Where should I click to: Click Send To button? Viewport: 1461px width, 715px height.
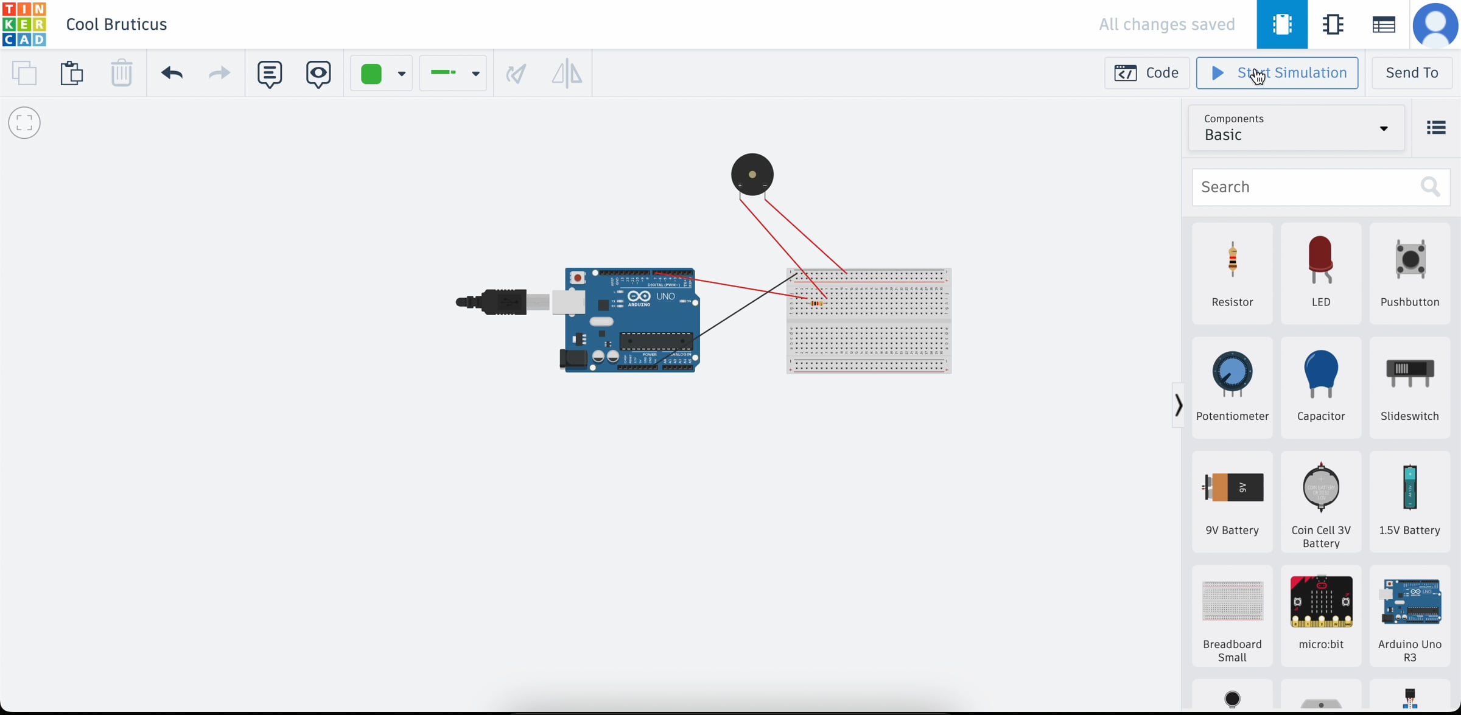tap(1412, 73)
